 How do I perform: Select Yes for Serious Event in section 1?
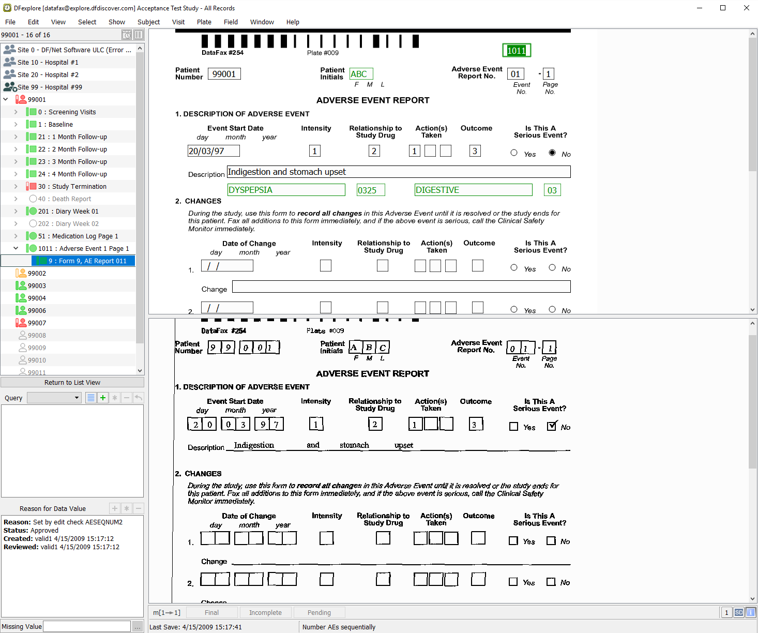(514, 153)
